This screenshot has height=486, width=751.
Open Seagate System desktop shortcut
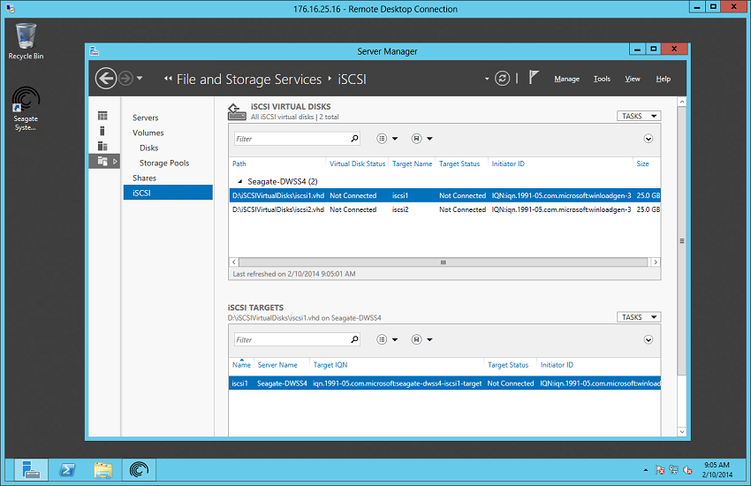click(26, 109)
